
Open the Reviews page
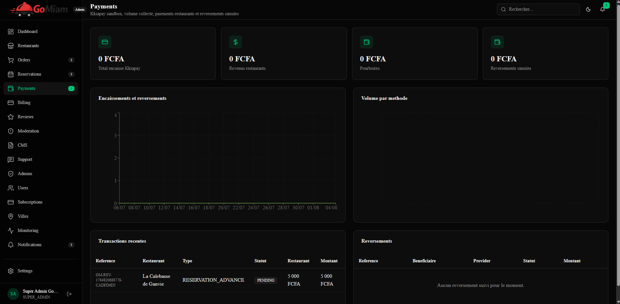41,117
